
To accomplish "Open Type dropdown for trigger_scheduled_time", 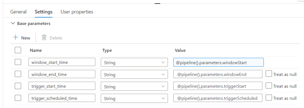I will tap(134, 98).
